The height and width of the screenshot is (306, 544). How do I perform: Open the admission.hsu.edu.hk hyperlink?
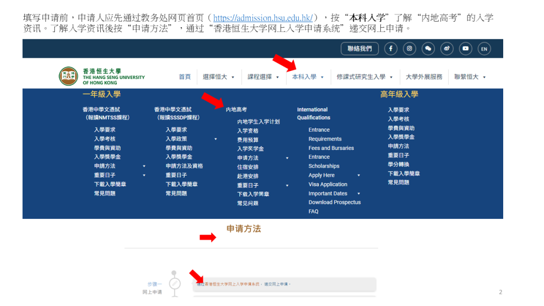pyautogui.click(x=262, y=18)
